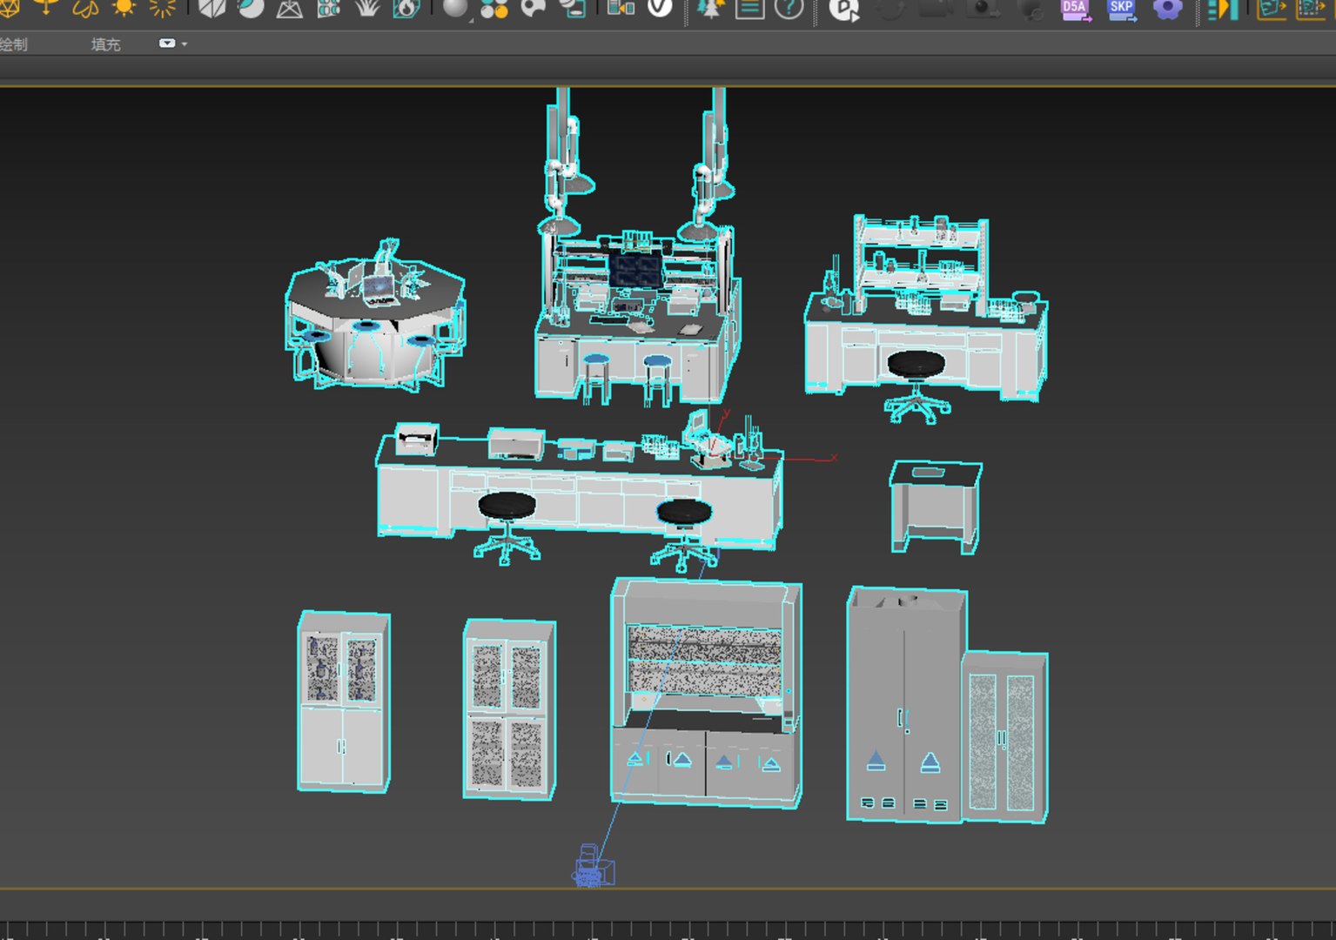
Task: Click the orange export scene icon
Action: (x=1272, y=9)
